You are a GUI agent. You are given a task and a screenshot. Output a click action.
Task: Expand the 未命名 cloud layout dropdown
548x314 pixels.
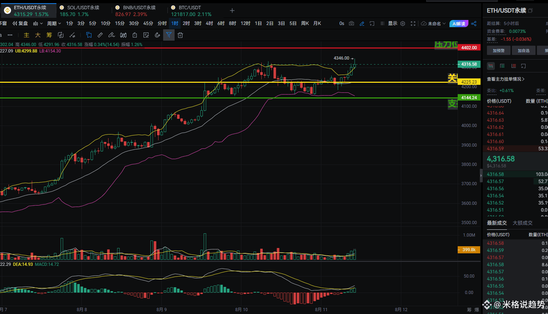[433, 24]
